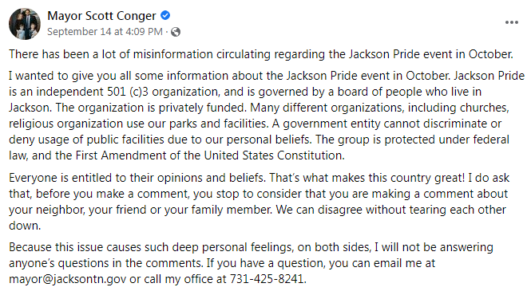
Task: Open Mayor Scott Conger's profile picture
Action: click(25, 24)
